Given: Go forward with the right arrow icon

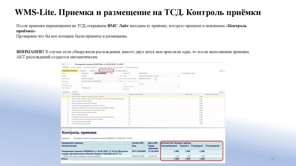Looking at the screenshot, I should tap(67, 64).
